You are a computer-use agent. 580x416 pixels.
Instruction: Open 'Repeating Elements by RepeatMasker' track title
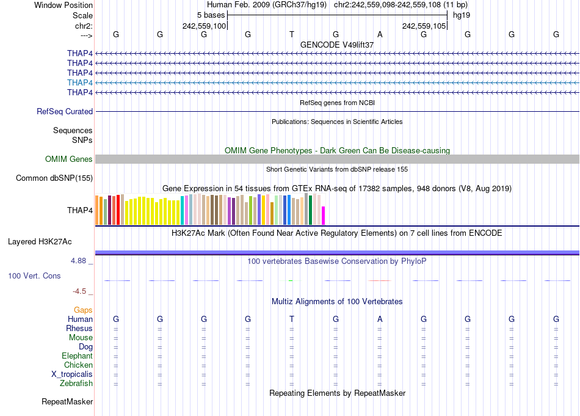click(x=337, y=393)
